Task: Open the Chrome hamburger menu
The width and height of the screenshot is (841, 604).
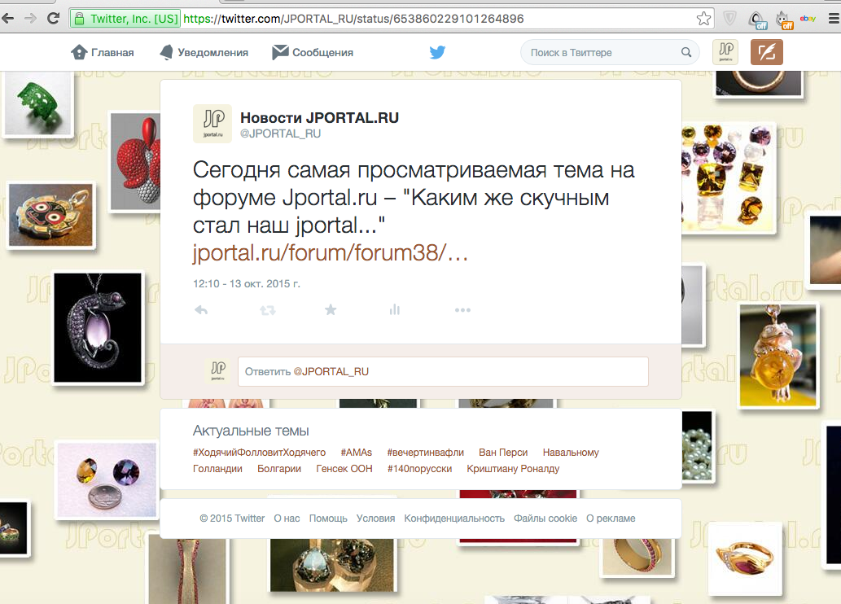Action: click(x=834, y=19)
